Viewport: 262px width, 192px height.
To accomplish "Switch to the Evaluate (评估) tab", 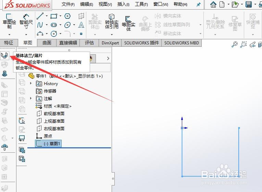I will [89, 43].
